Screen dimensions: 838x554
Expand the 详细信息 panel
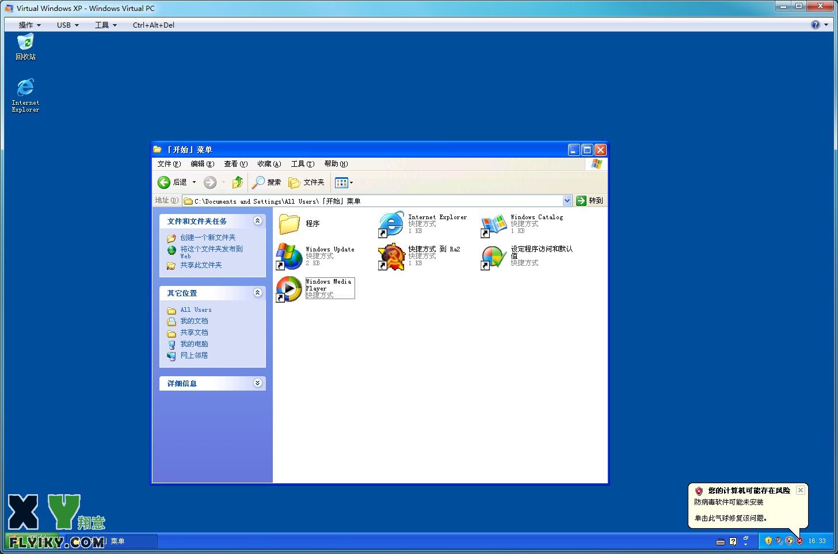coord(257,383)
